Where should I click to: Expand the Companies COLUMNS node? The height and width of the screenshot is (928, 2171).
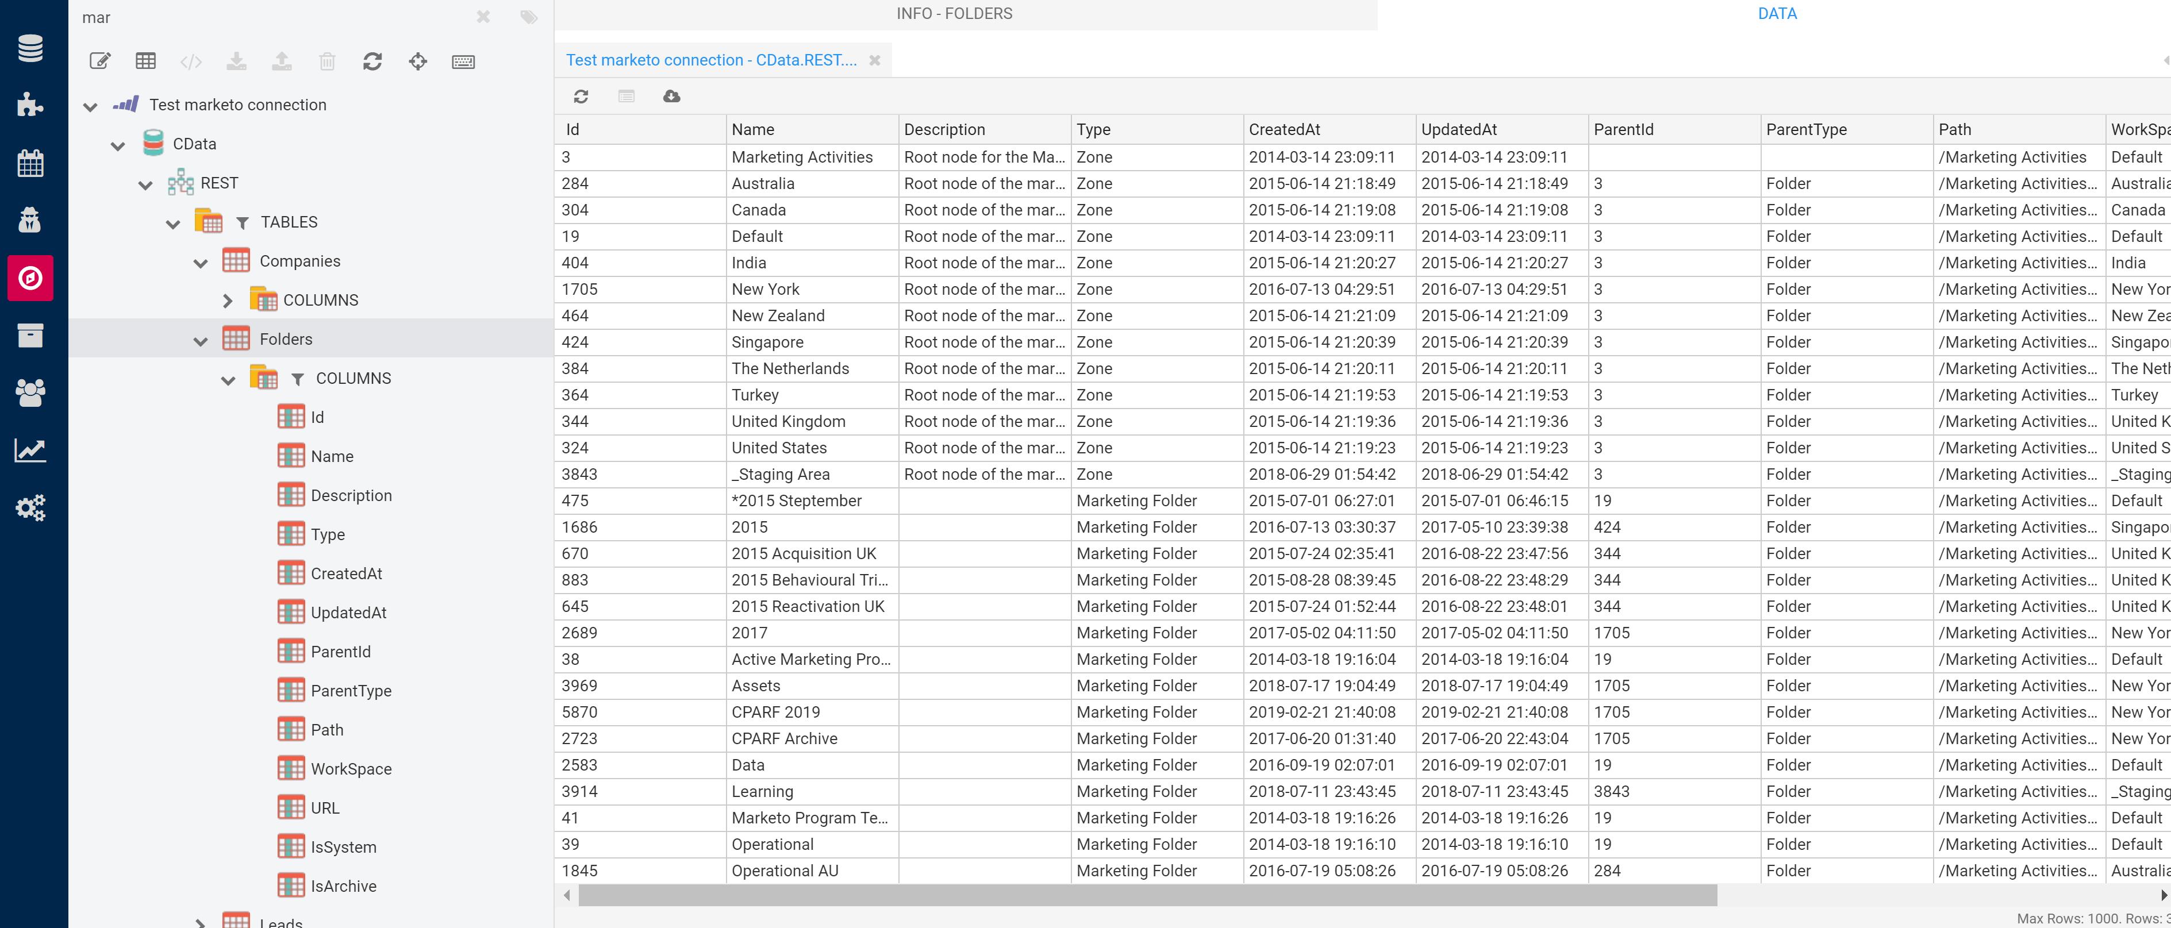228,301
